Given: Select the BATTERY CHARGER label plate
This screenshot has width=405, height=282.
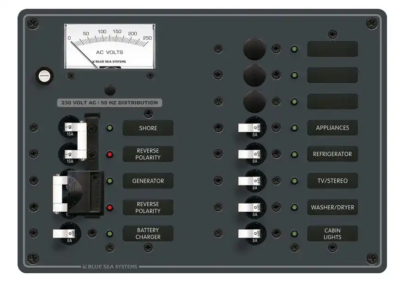Looking at the screenshot, I should (x=148, y=233).
